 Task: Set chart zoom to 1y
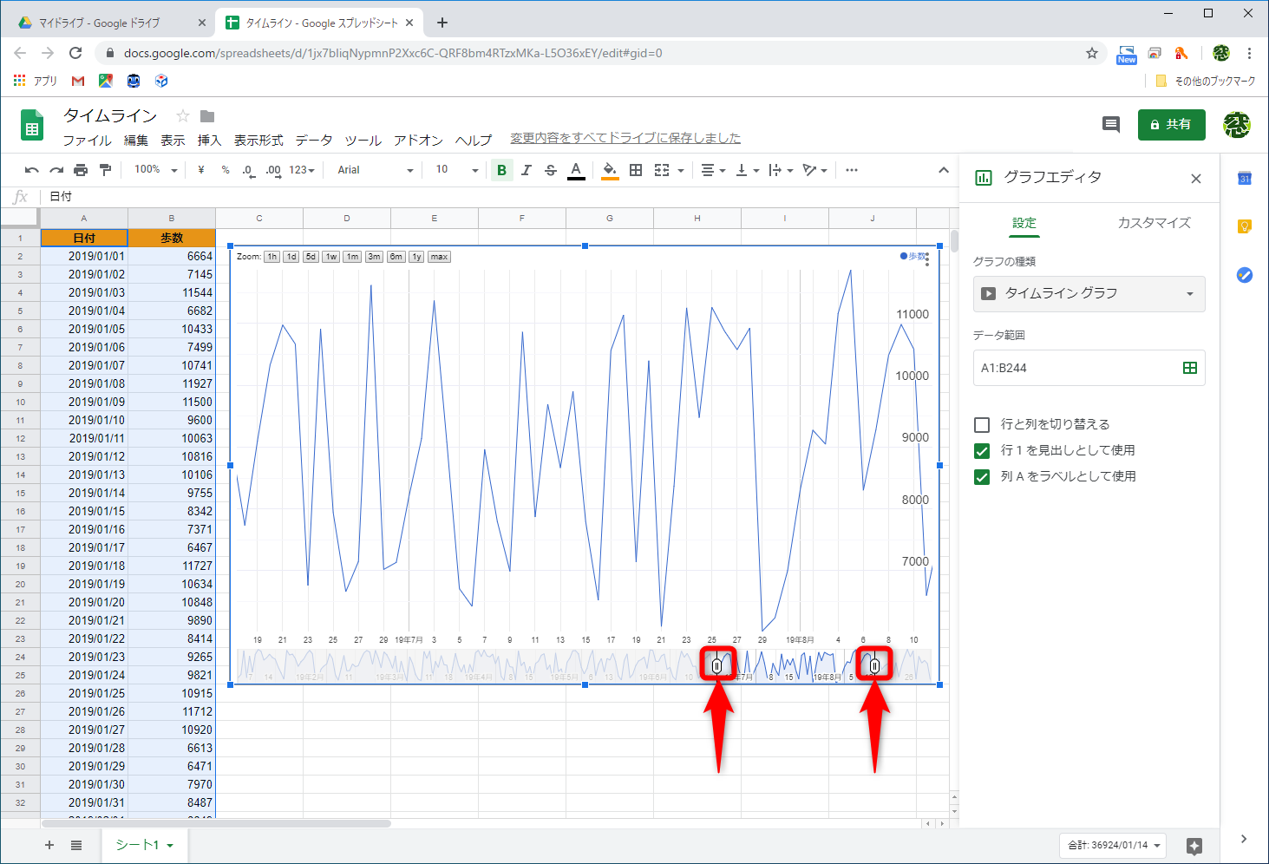click(x=416, y=257)
